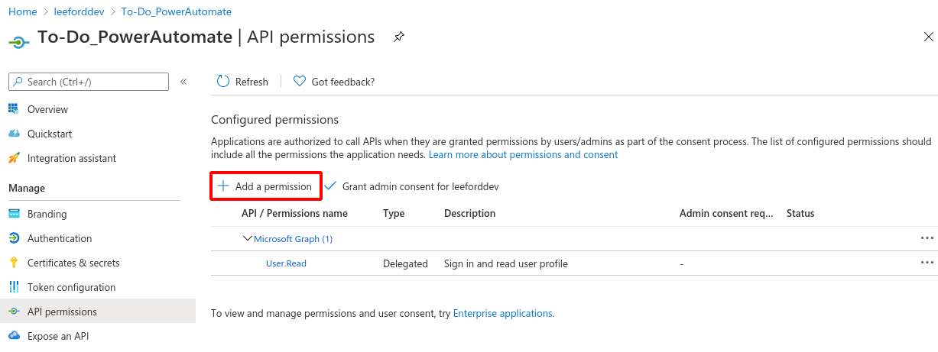Click the Manage section label in the sidebar
The width and height of the screenshot is (938, 352).
click(x=27, y=188)
